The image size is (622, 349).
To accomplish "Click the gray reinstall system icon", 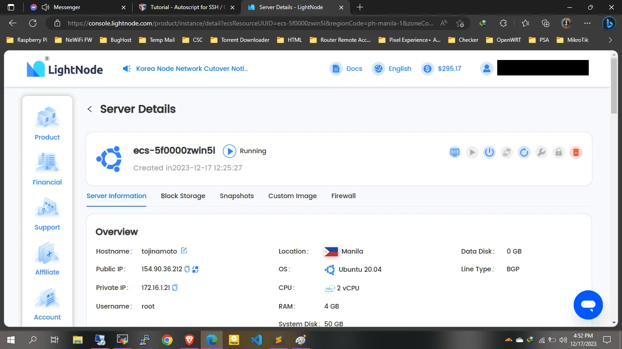I will tap(507, 153).
